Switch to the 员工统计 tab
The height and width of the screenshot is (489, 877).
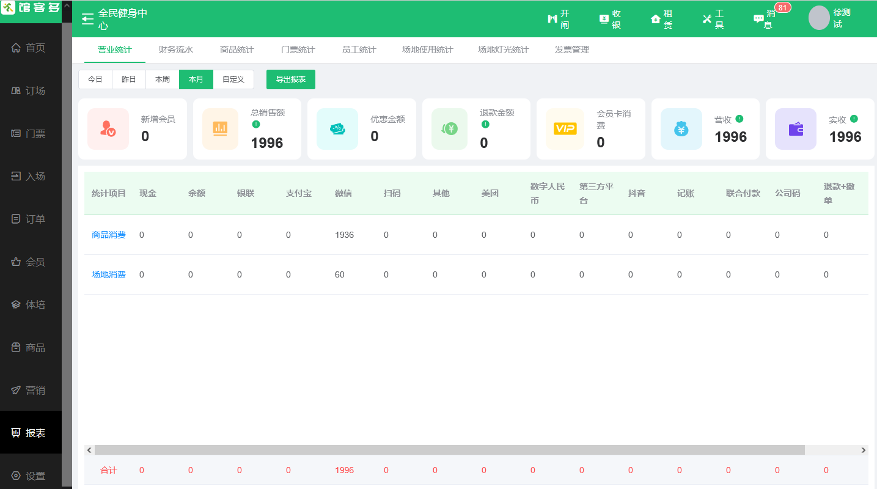pos(359,50)
